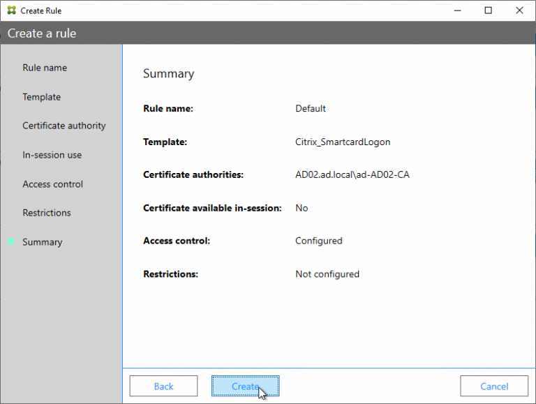Click the Citrix_SmartcardLogon template value
This screenshot has height=404, width=536.
(x=343, y=142)
